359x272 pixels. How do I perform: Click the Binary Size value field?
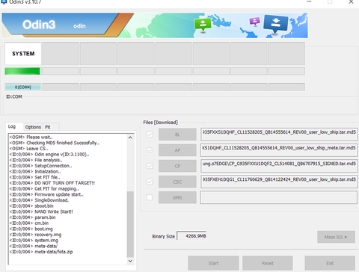(x=191, y=235)
